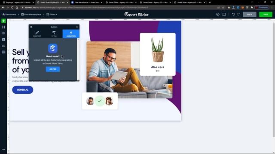Image resolution: width=275 pixels, height=154 pixels.
Task: Select the right avatar image in card
Action: point(109,101)
